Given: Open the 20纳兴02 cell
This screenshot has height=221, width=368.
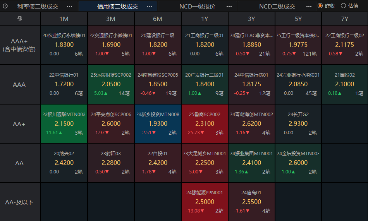Looking at the screenshot, I should click(64, 163).
